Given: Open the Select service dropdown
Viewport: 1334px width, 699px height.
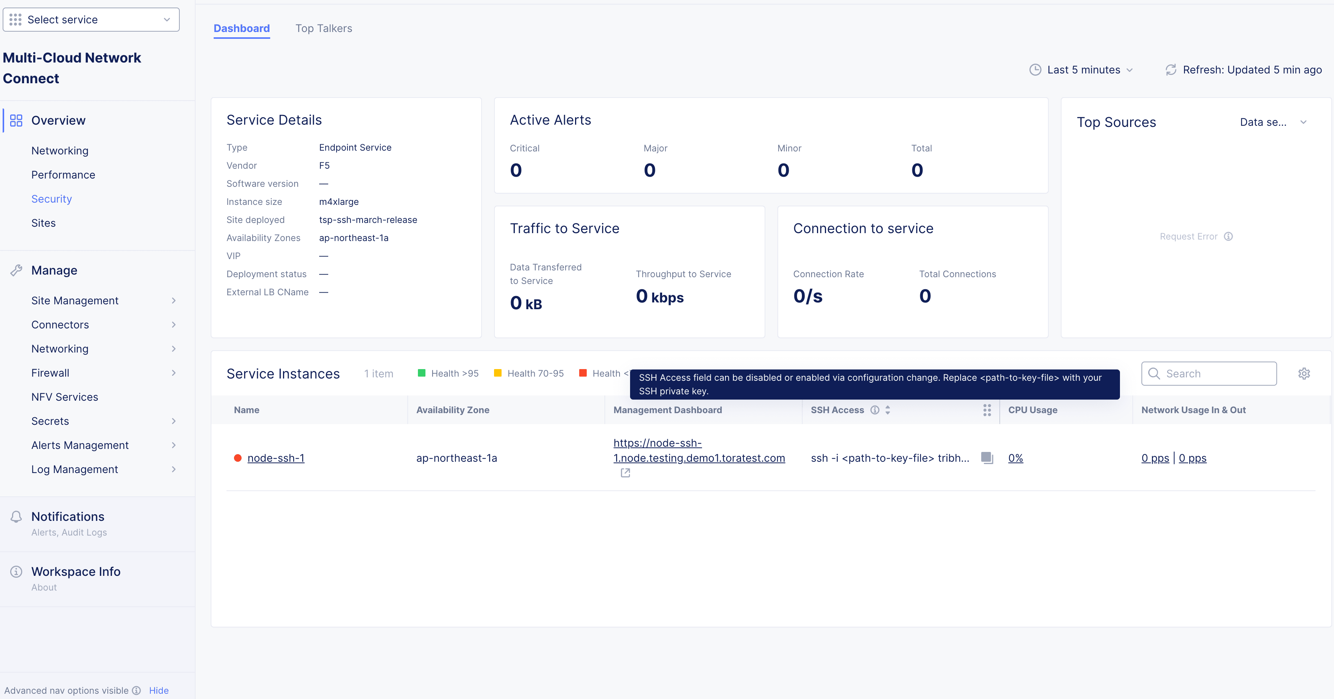Looking at the screenshot, I should coord(91,20).
